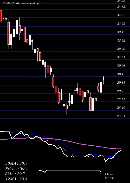Click the Price : 30.4 readout
The image size is (130, 183).
pos(16,169)
